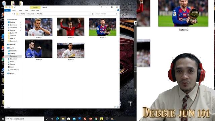Click the search magnifier icon in Explorer
This screenshot has height=121, width=215.
117,14
